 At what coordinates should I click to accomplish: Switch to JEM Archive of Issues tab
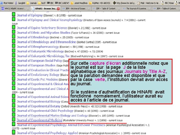76,8
